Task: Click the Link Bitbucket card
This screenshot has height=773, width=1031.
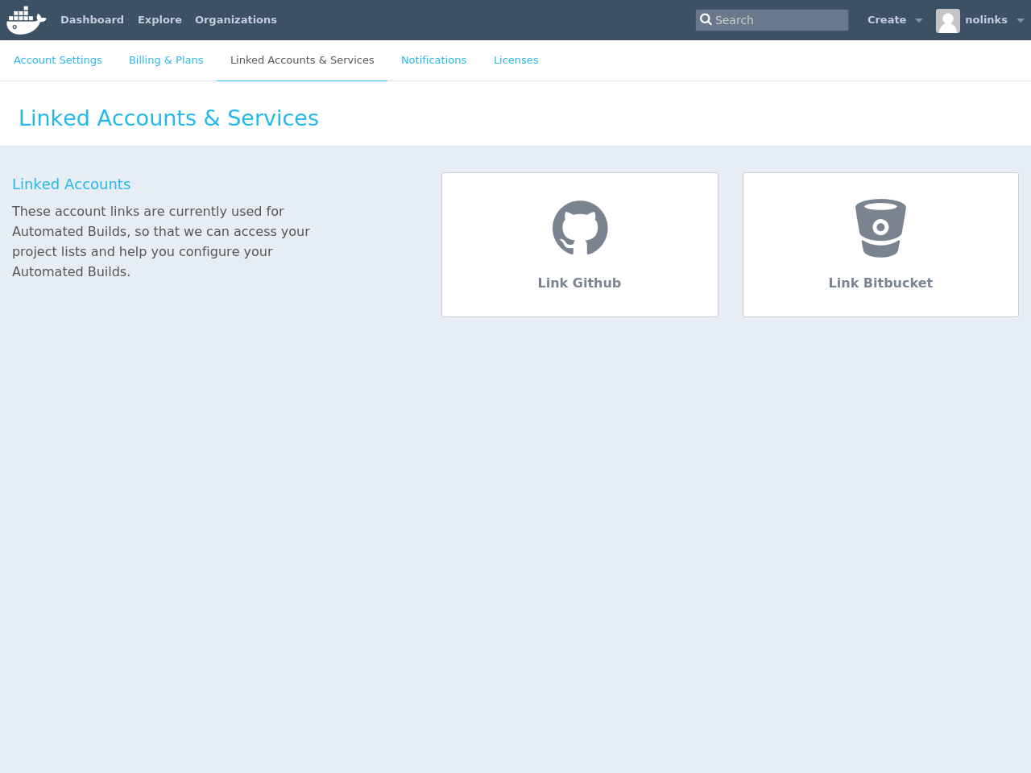Action: coord(880,244)
